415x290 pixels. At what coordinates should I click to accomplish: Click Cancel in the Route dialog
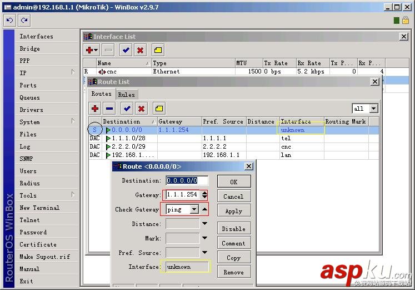click(234, 196)
